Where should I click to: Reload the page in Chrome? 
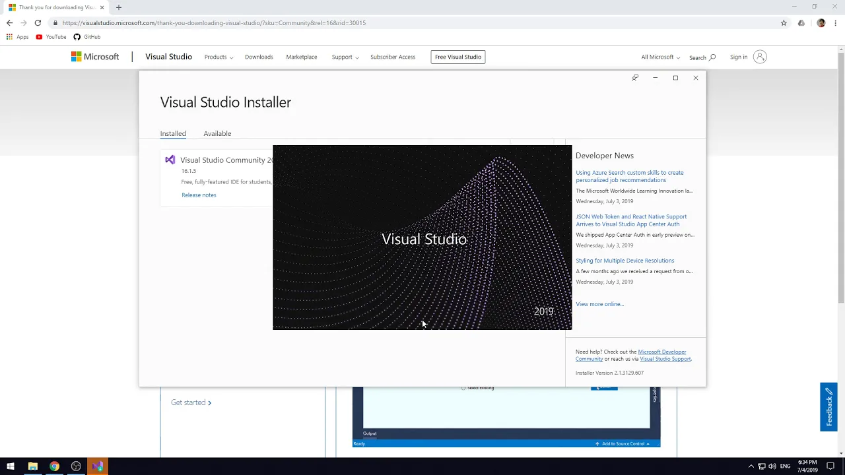(x=38, y=22)
